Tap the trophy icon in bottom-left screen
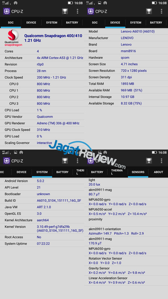 [65, 161]
